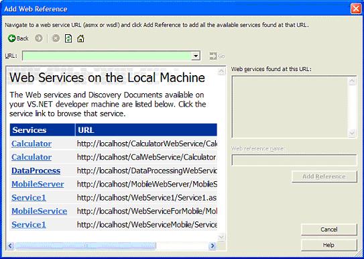Click the http://localhost/MobileWebServer URL text
This screenshot has width=364, height=259.
pos(147,184)
